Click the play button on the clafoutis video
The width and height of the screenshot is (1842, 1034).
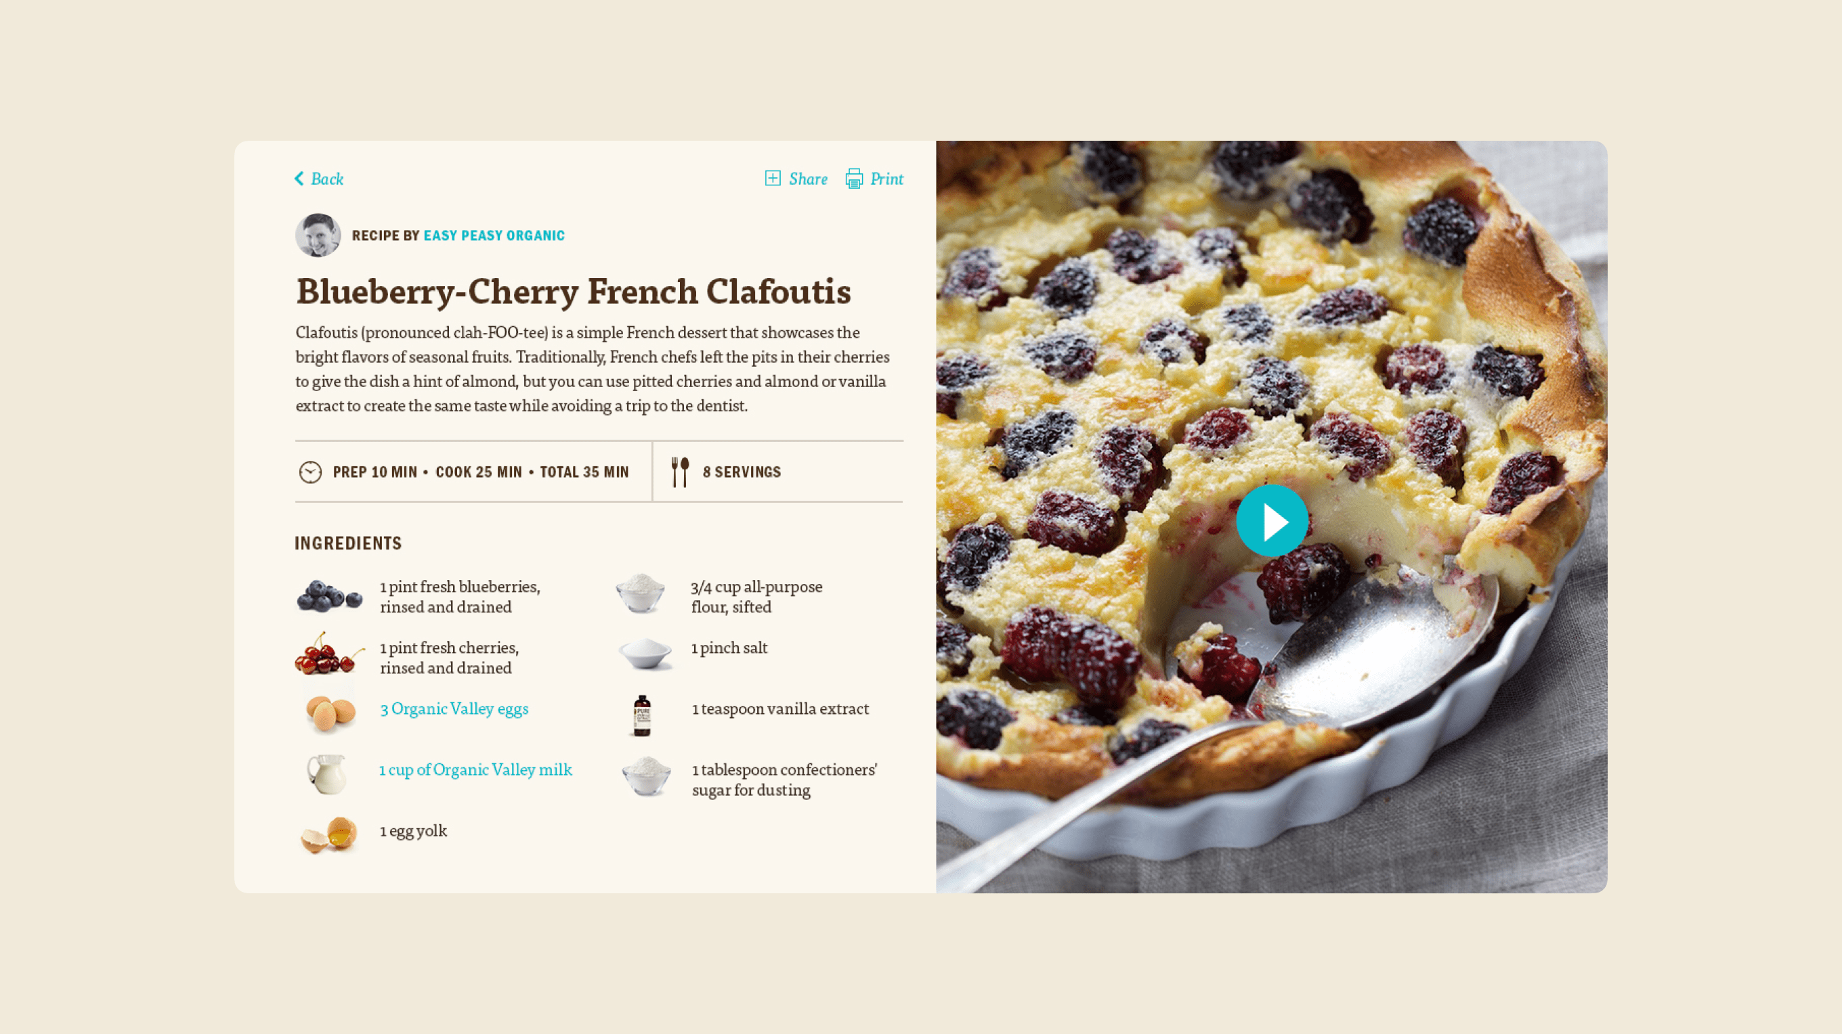click(x=1271, y=521)
